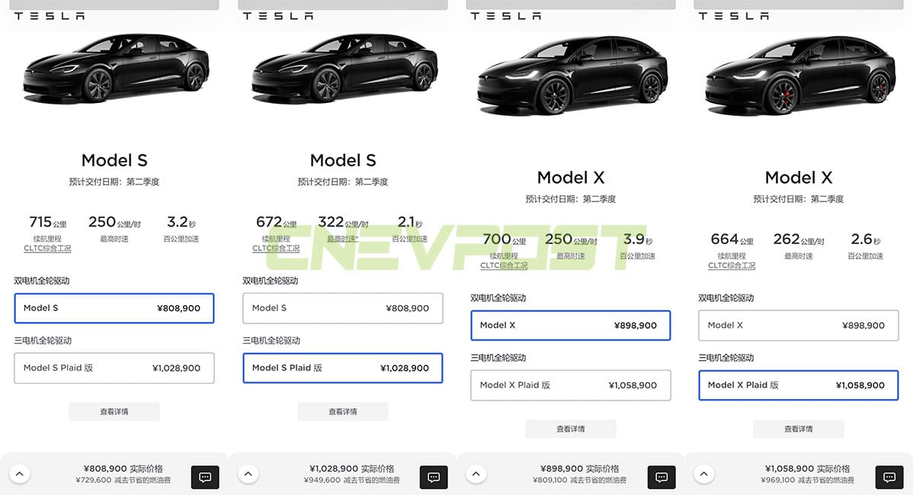Click the Tesla logo on the rightmost Model X panel
Screen dimensions: 913x495
coord(732,14)
